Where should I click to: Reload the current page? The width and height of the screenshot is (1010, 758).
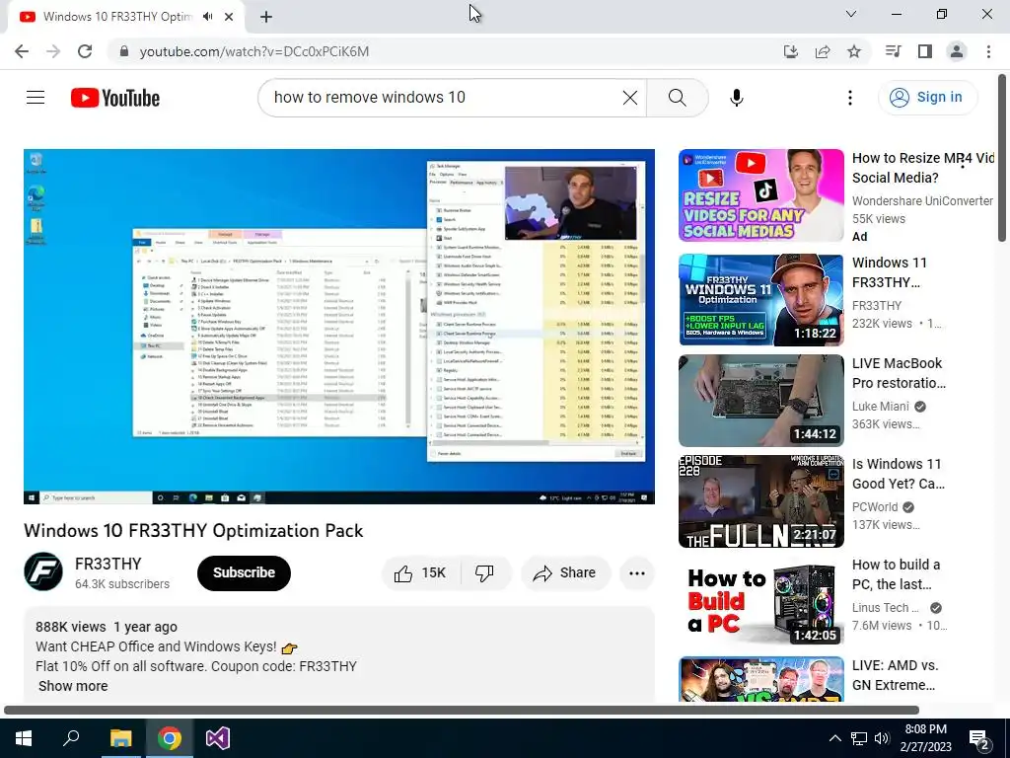85,51
